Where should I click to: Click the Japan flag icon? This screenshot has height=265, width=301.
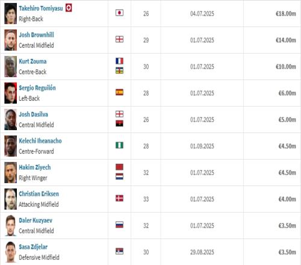(x=119, y=13)
